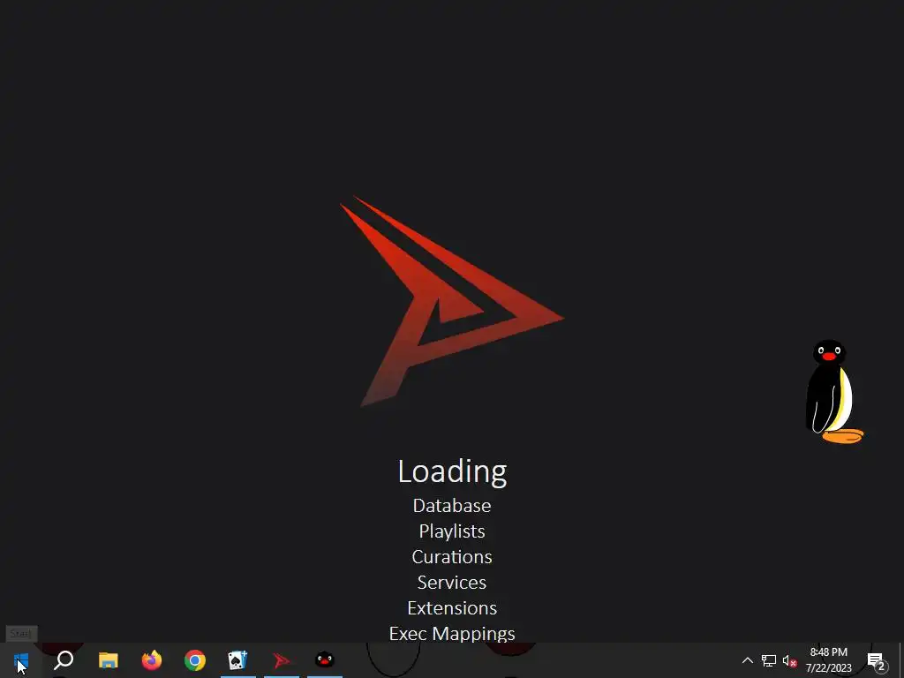
Task: Switch to Flashpoint launcher taskbar icon
Action: pyautogui.click(x=282, y=660)
